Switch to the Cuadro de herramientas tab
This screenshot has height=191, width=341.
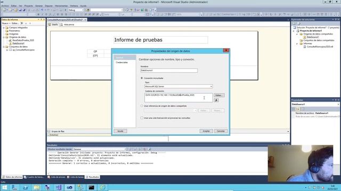pyautogui.click(x=34, y=177)
